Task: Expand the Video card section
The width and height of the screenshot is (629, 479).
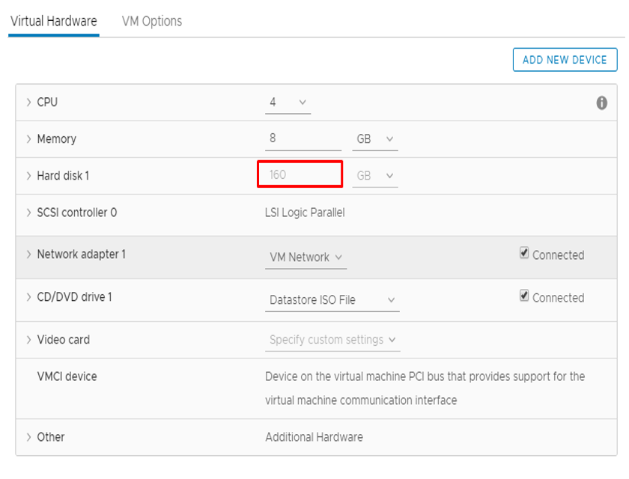Action: [x=28, y=340]
